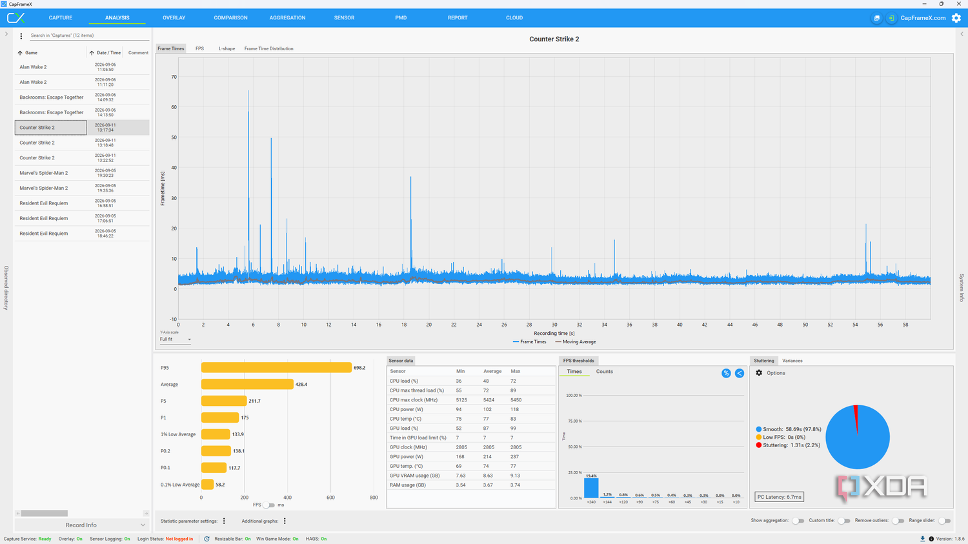
Task: Show the Frame Time Distribution tab
Action: (x=268, y=48)
